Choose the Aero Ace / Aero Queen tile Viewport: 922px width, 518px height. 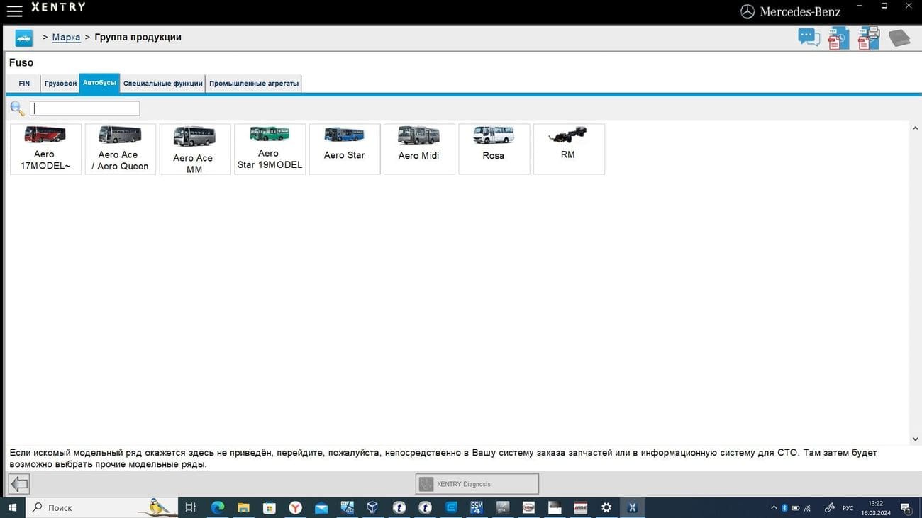(121, 149)
